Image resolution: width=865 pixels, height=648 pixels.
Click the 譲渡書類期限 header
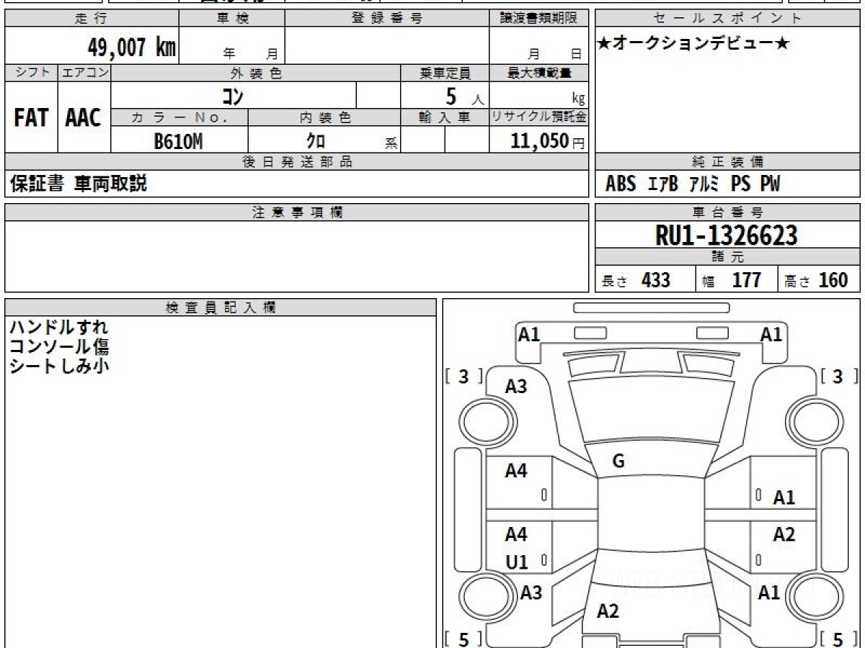(x=538, y=19)
